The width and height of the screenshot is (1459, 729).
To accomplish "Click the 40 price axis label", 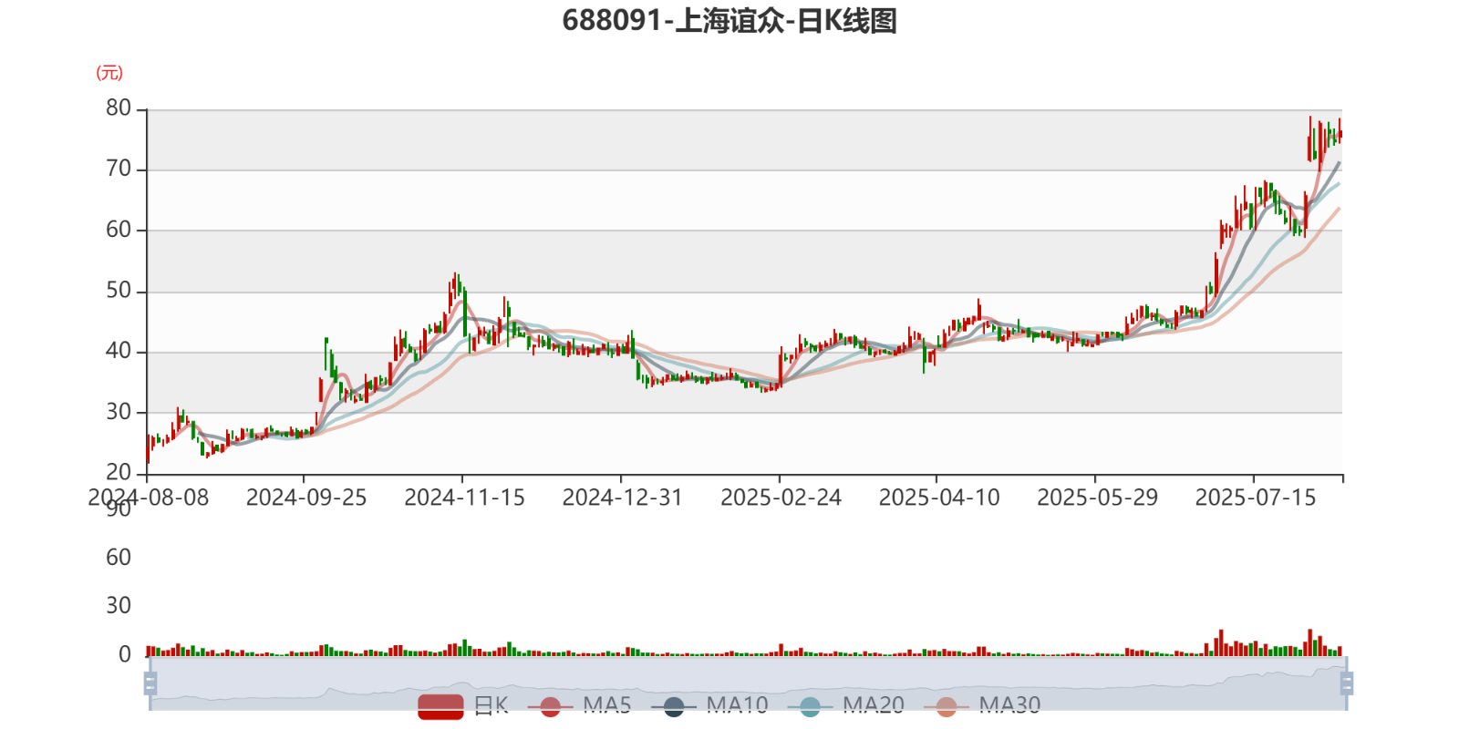I will 119,351.
